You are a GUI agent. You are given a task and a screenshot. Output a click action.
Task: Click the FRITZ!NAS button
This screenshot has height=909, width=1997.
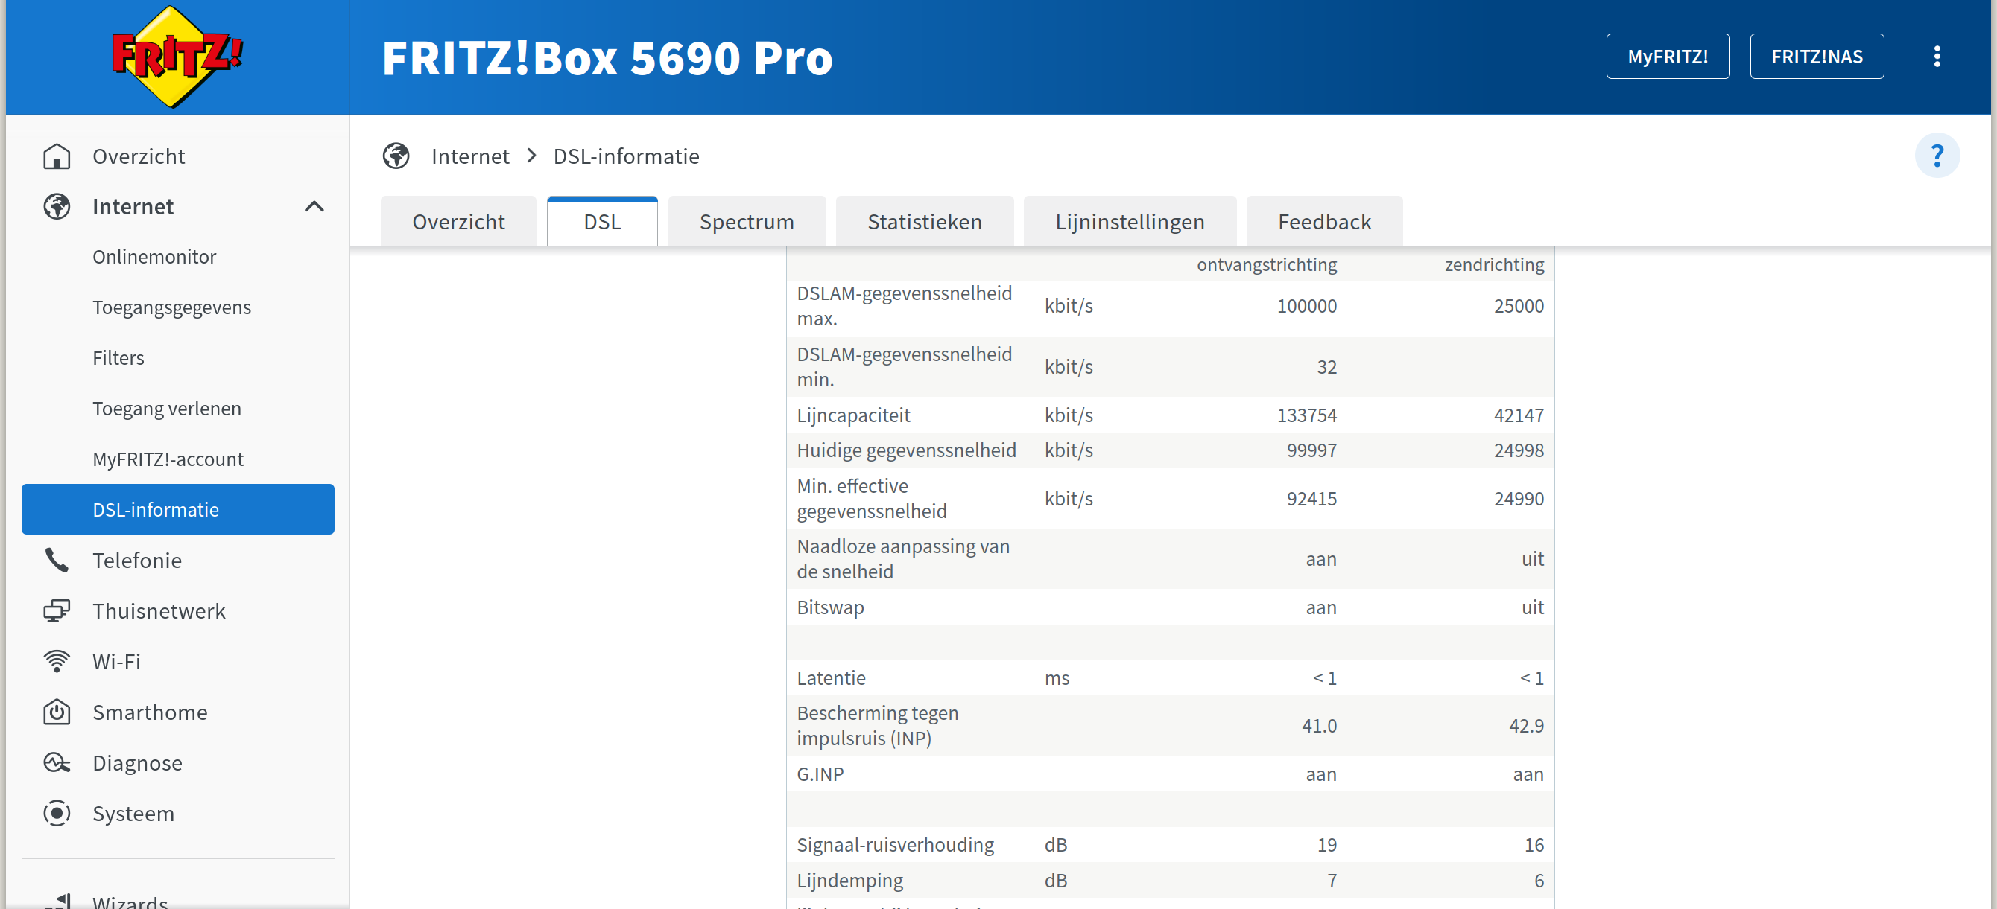click(1816, 57)
